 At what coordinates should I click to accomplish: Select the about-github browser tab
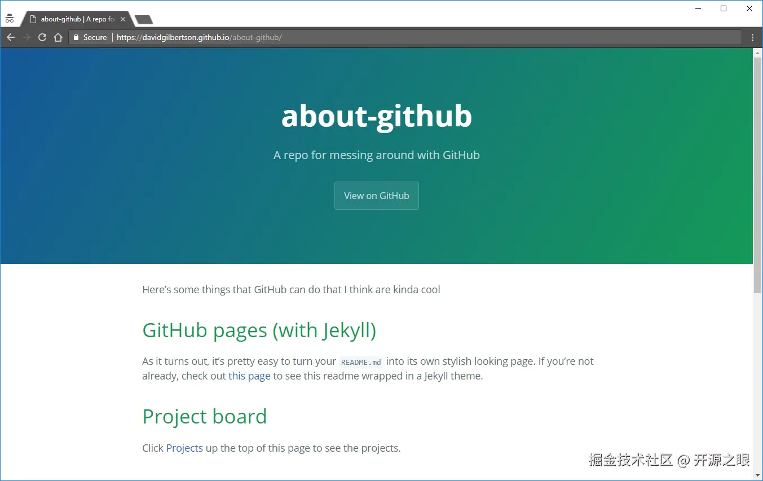(x=78, y=19)
